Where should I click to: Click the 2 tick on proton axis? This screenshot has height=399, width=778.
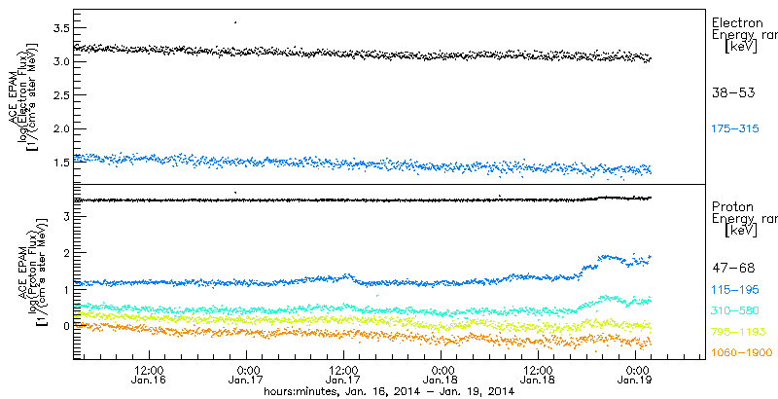tap(65, 253)
